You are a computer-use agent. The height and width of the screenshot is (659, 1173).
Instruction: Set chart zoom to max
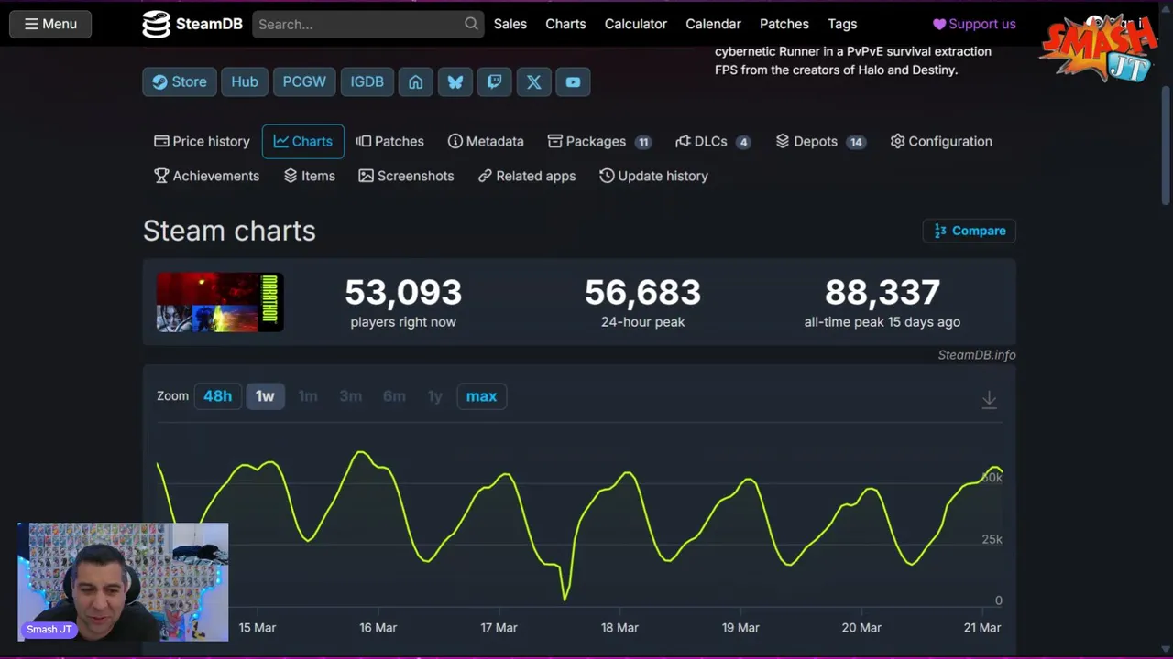pyautogui.click(x=481, y=396)
